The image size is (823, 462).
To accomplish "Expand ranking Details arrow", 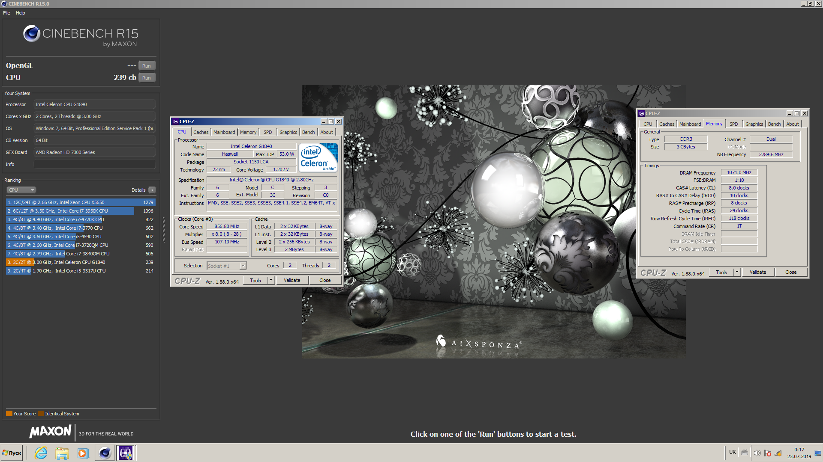I will tap(152, 190).
